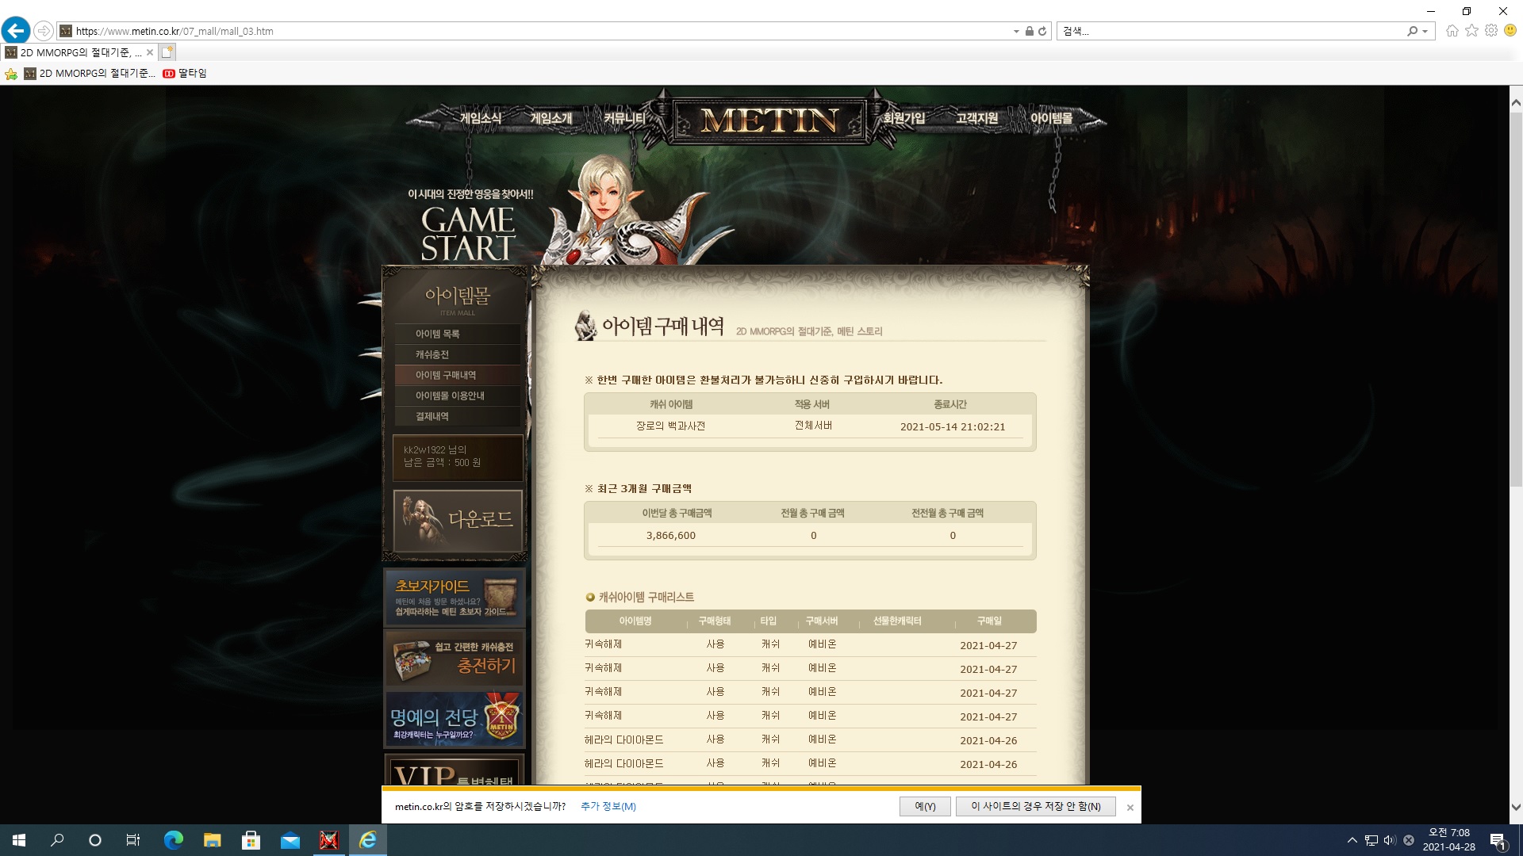
Task: Open Favorites with the star icon
Action: tap(1472, 31)
